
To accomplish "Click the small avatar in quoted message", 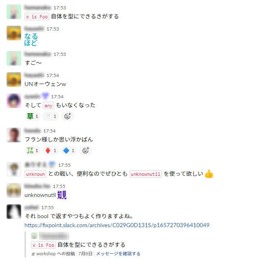I will (34, 236).
